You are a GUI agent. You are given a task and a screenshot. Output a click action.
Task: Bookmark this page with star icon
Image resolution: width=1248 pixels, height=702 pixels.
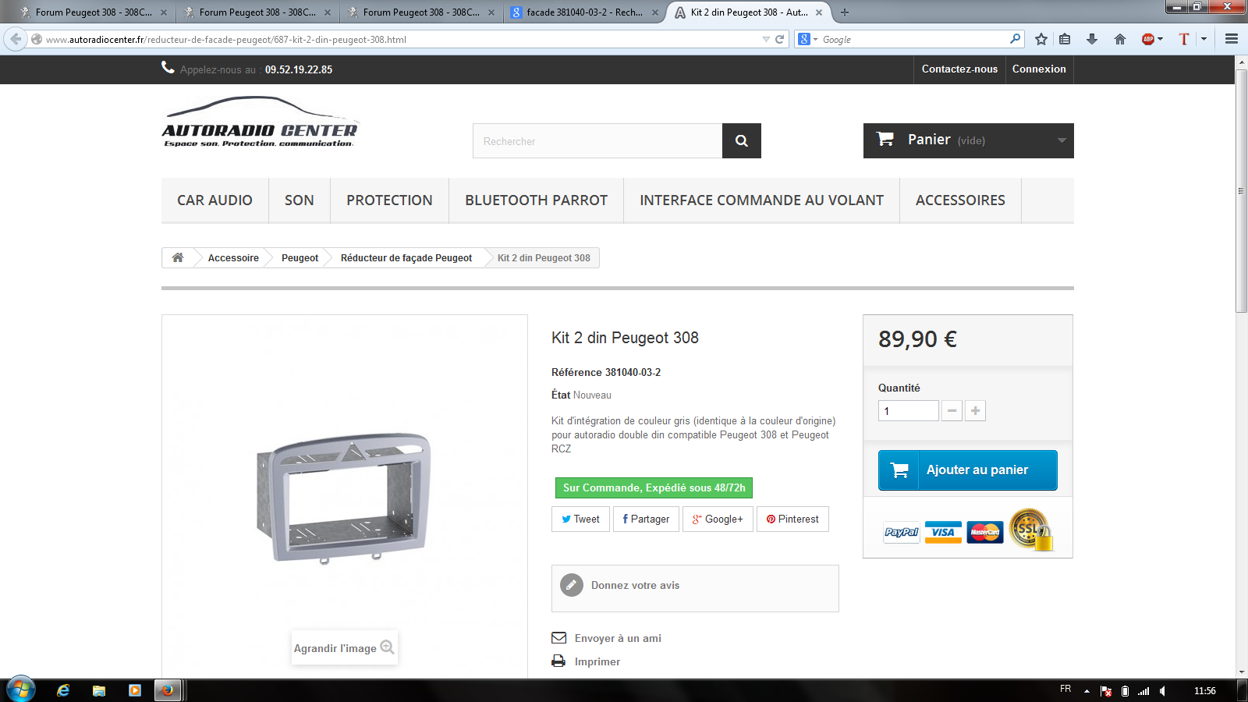tap(1041, 39)
